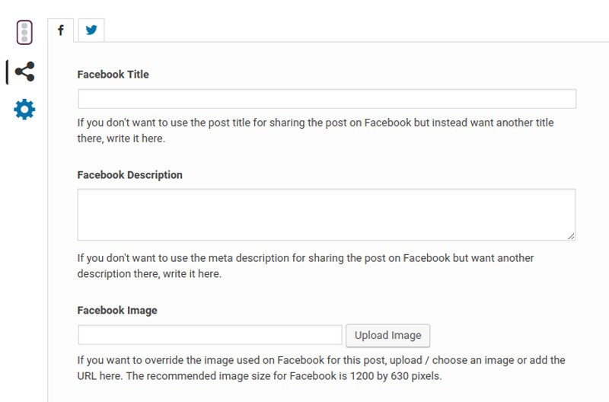
Task: Click the Facebook Description label
Action: click(x=129, y=175)
